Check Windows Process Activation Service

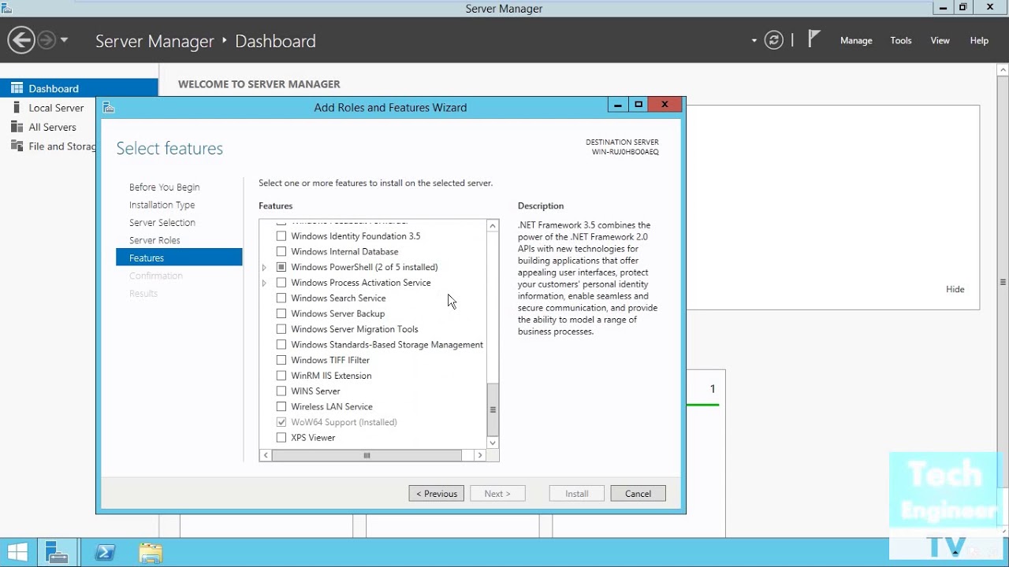[281, 283]
